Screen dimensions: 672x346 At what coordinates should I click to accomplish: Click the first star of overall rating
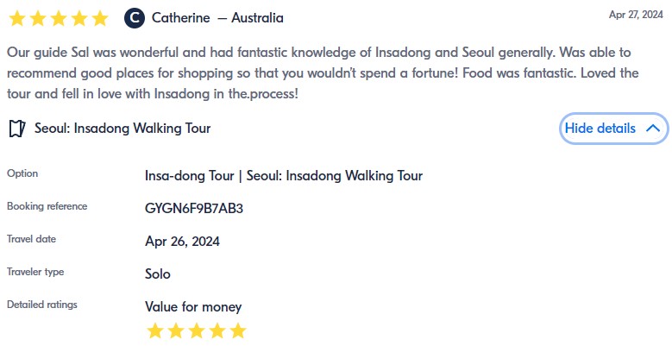[16, 18]
